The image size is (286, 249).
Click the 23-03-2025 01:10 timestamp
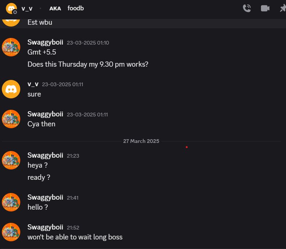coord(88,43)
